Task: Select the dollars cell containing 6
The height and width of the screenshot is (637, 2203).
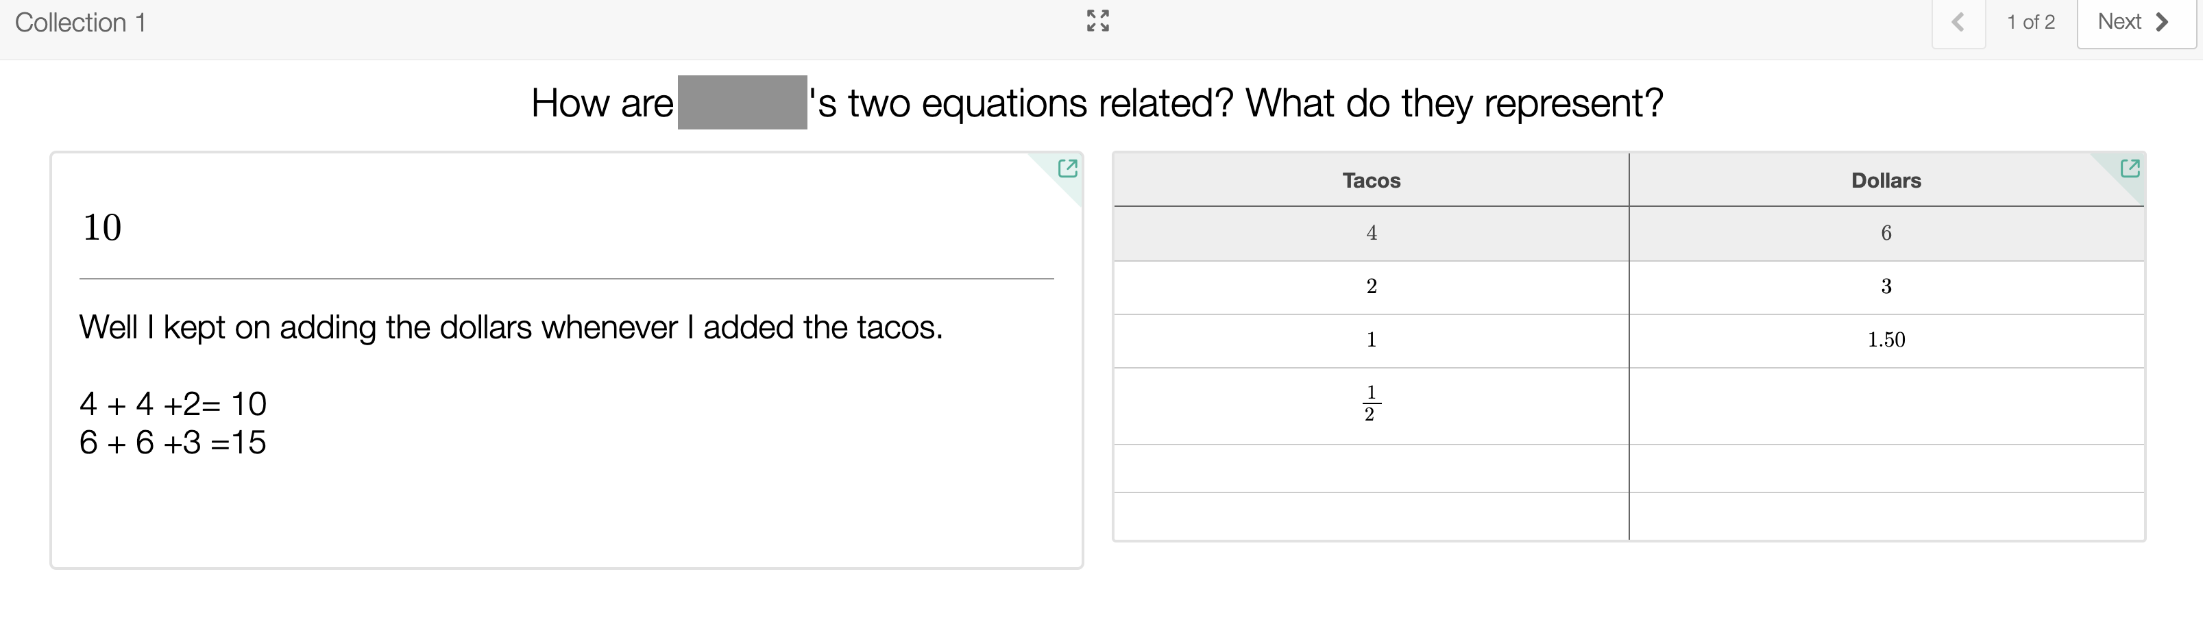Action: tap(1886, 234)
